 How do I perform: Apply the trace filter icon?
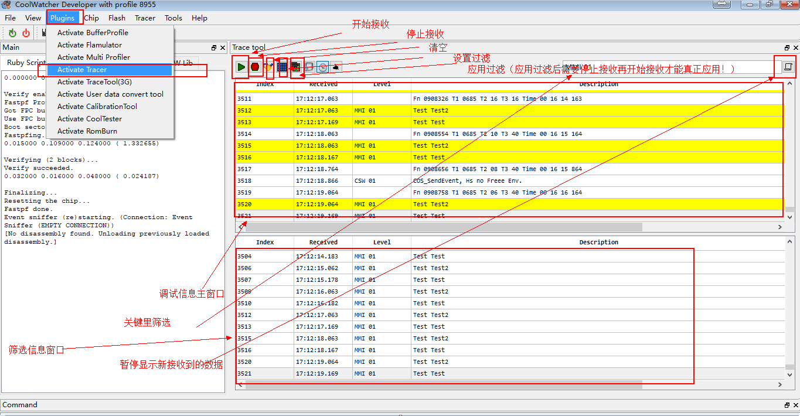coord(296,67)
